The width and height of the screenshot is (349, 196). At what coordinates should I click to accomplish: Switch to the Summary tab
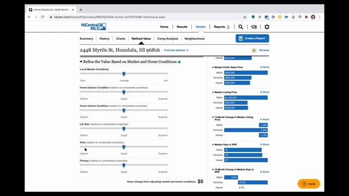point(86,39)
